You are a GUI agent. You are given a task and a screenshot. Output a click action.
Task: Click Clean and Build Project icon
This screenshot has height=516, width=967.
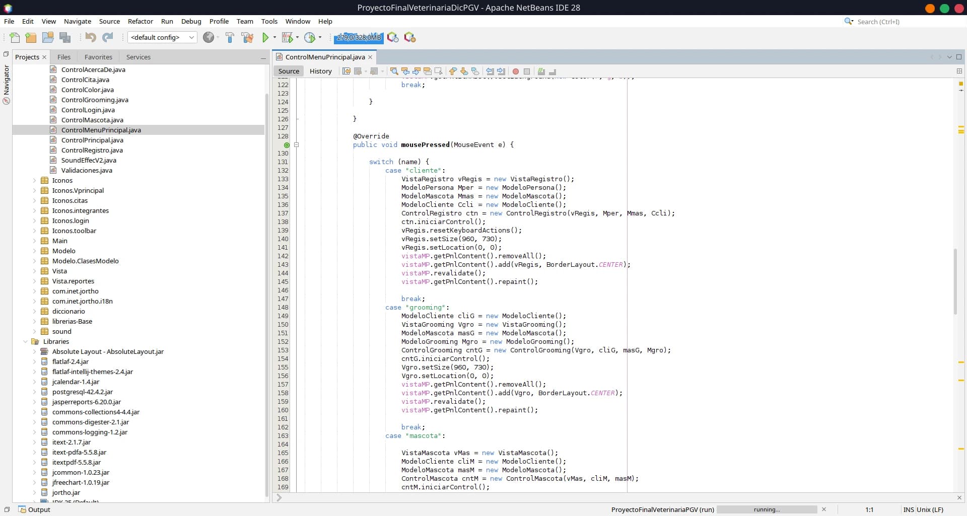247,38
